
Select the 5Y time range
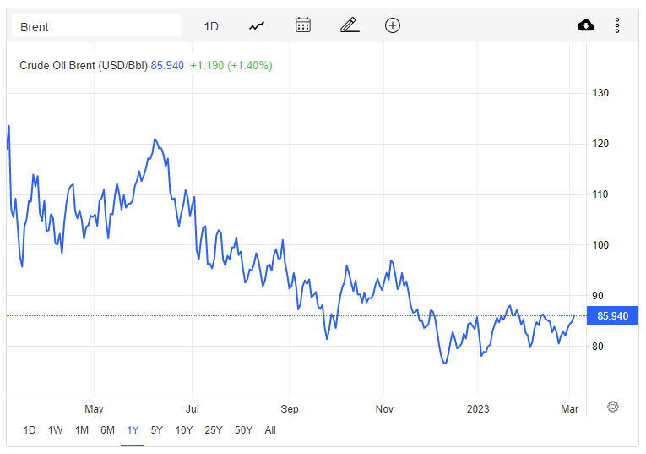click(x=156, y=430)
